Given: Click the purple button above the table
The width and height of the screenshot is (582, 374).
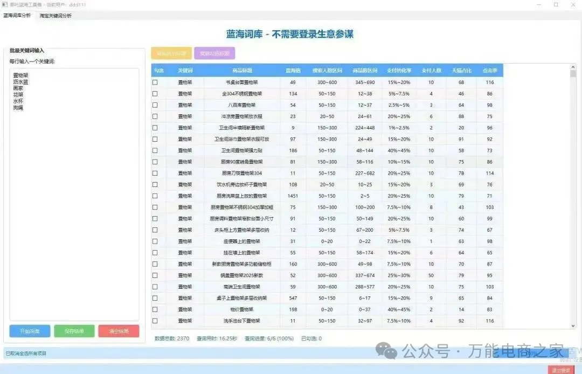Looking at the screenshot, I should click(214, 53).
